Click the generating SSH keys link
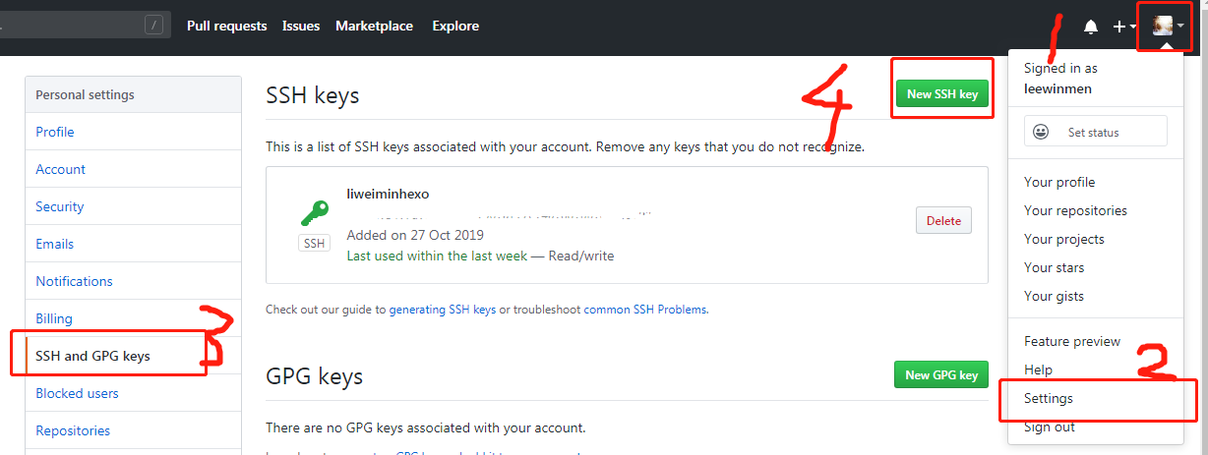 443,310
